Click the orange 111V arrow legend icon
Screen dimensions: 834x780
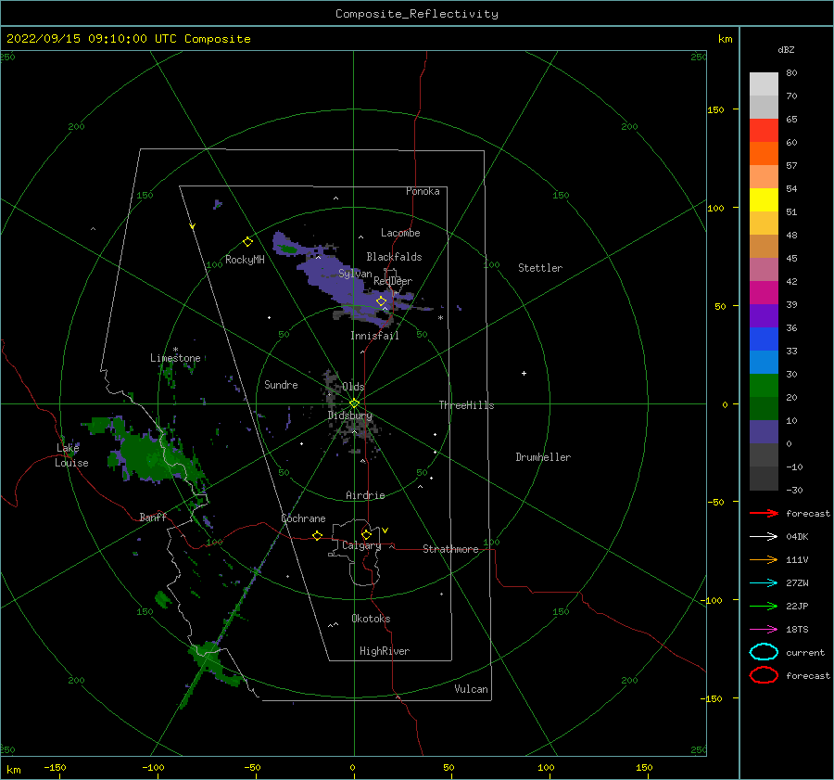(x=764, y=559)
